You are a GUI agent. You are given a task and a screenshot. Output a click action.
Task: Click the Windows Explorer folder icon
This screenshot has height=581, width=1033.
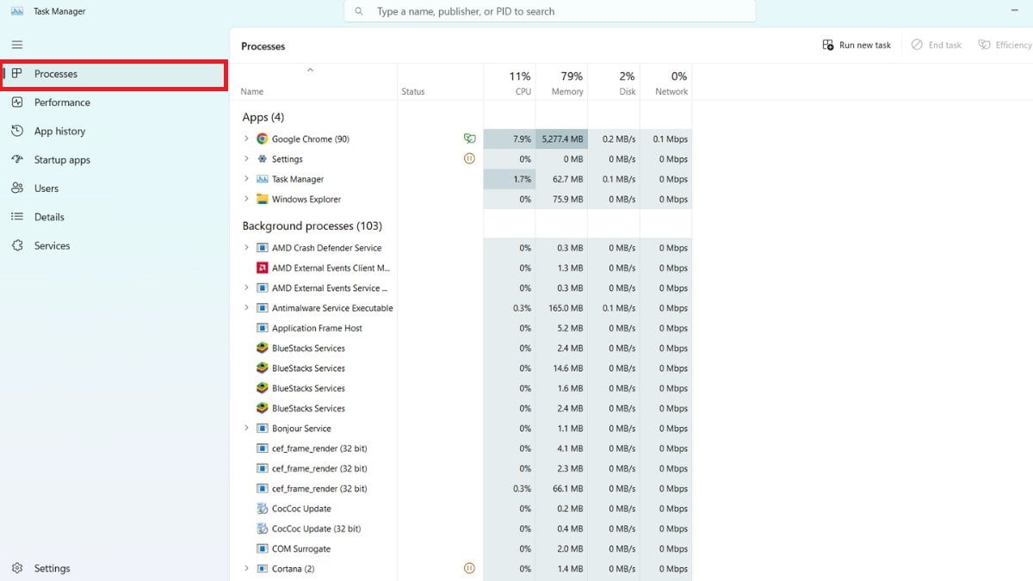pyautogui.click(x=263, y=199)
